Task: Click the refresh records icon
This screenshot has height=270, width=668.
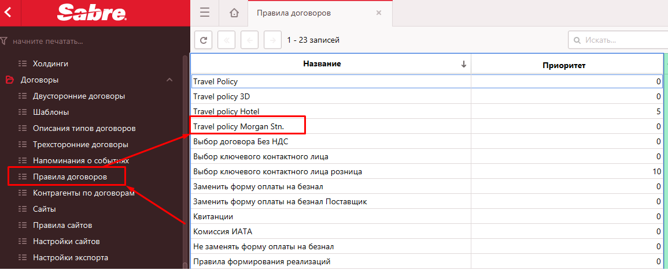Action: [x=202, y=40]
